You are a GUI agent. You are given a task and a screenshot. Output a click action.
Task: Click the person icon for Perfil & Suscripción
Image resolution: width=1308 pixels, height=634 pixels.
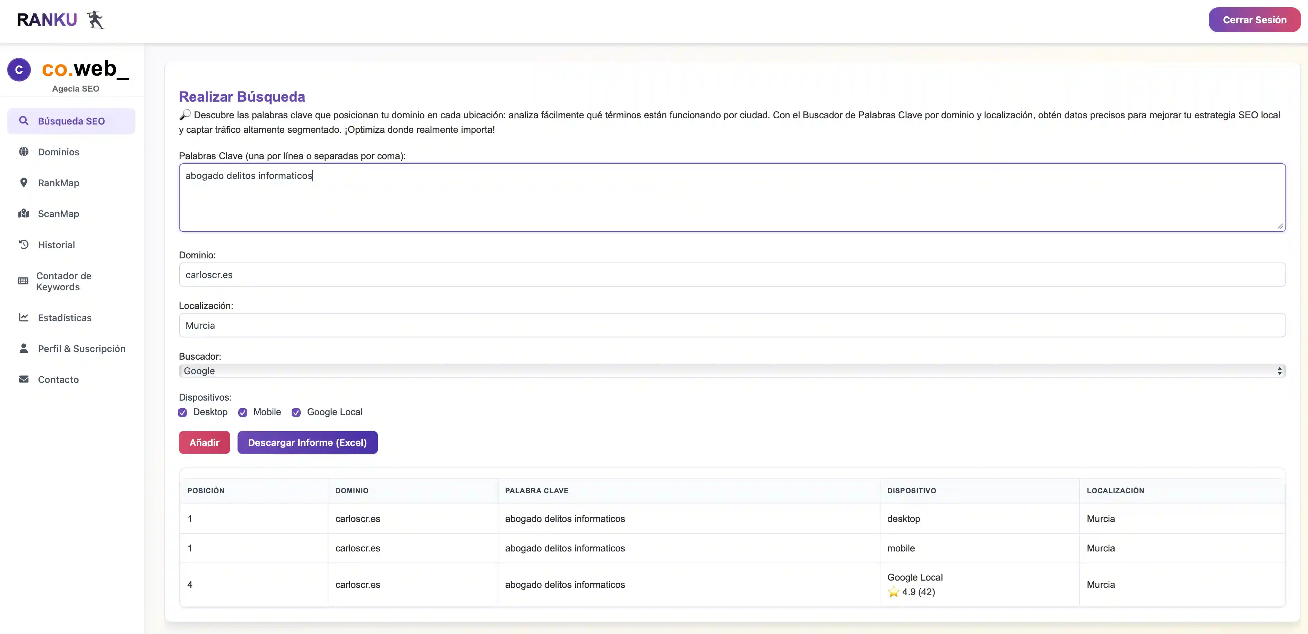pyautogui.click(x=23, y=349)
